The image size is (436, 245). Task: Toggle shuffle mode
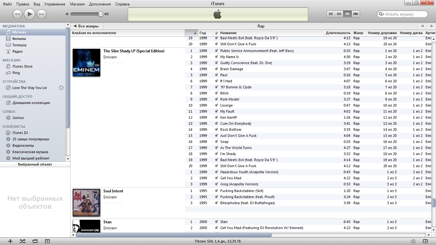(x=22, y=241)
